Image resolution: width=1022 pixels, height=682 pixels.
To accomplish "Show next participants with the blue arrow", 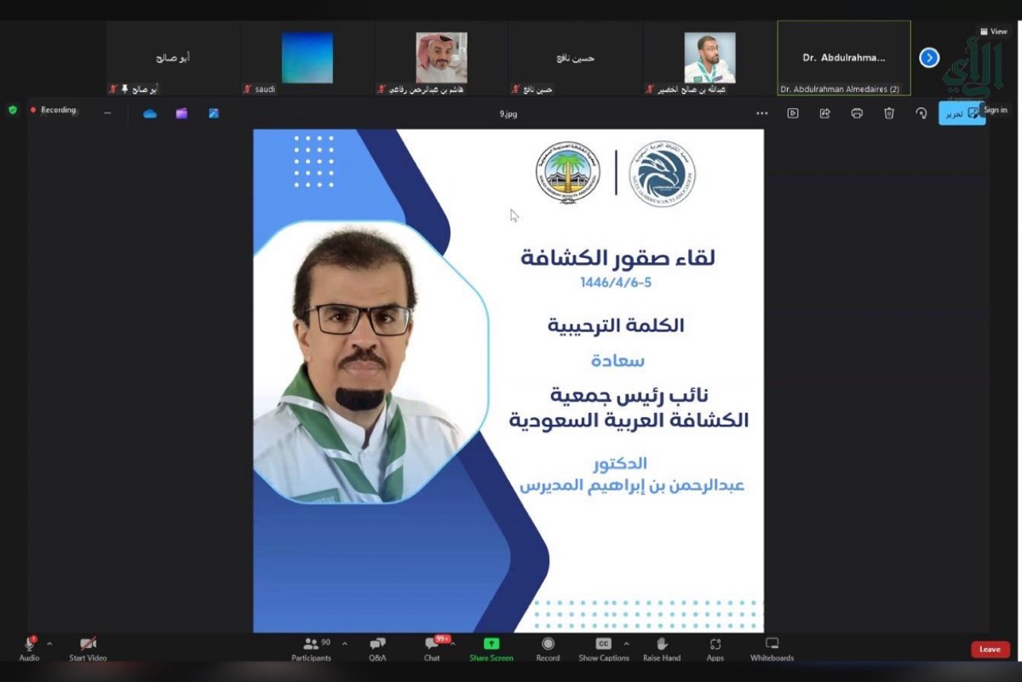I will (x=929, y=58).
